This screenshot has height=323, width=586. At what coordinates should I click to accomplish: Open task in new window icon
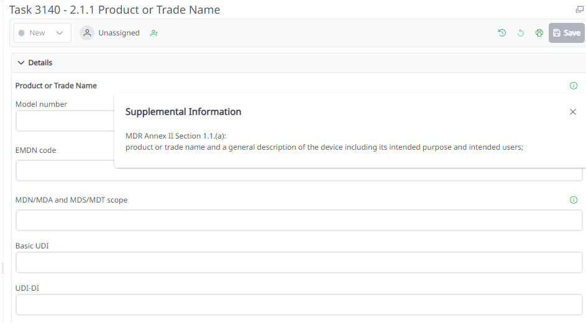[580, 9]
